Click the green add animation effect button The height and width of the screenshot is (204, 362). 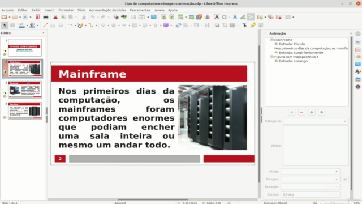[x=292, y=112]
